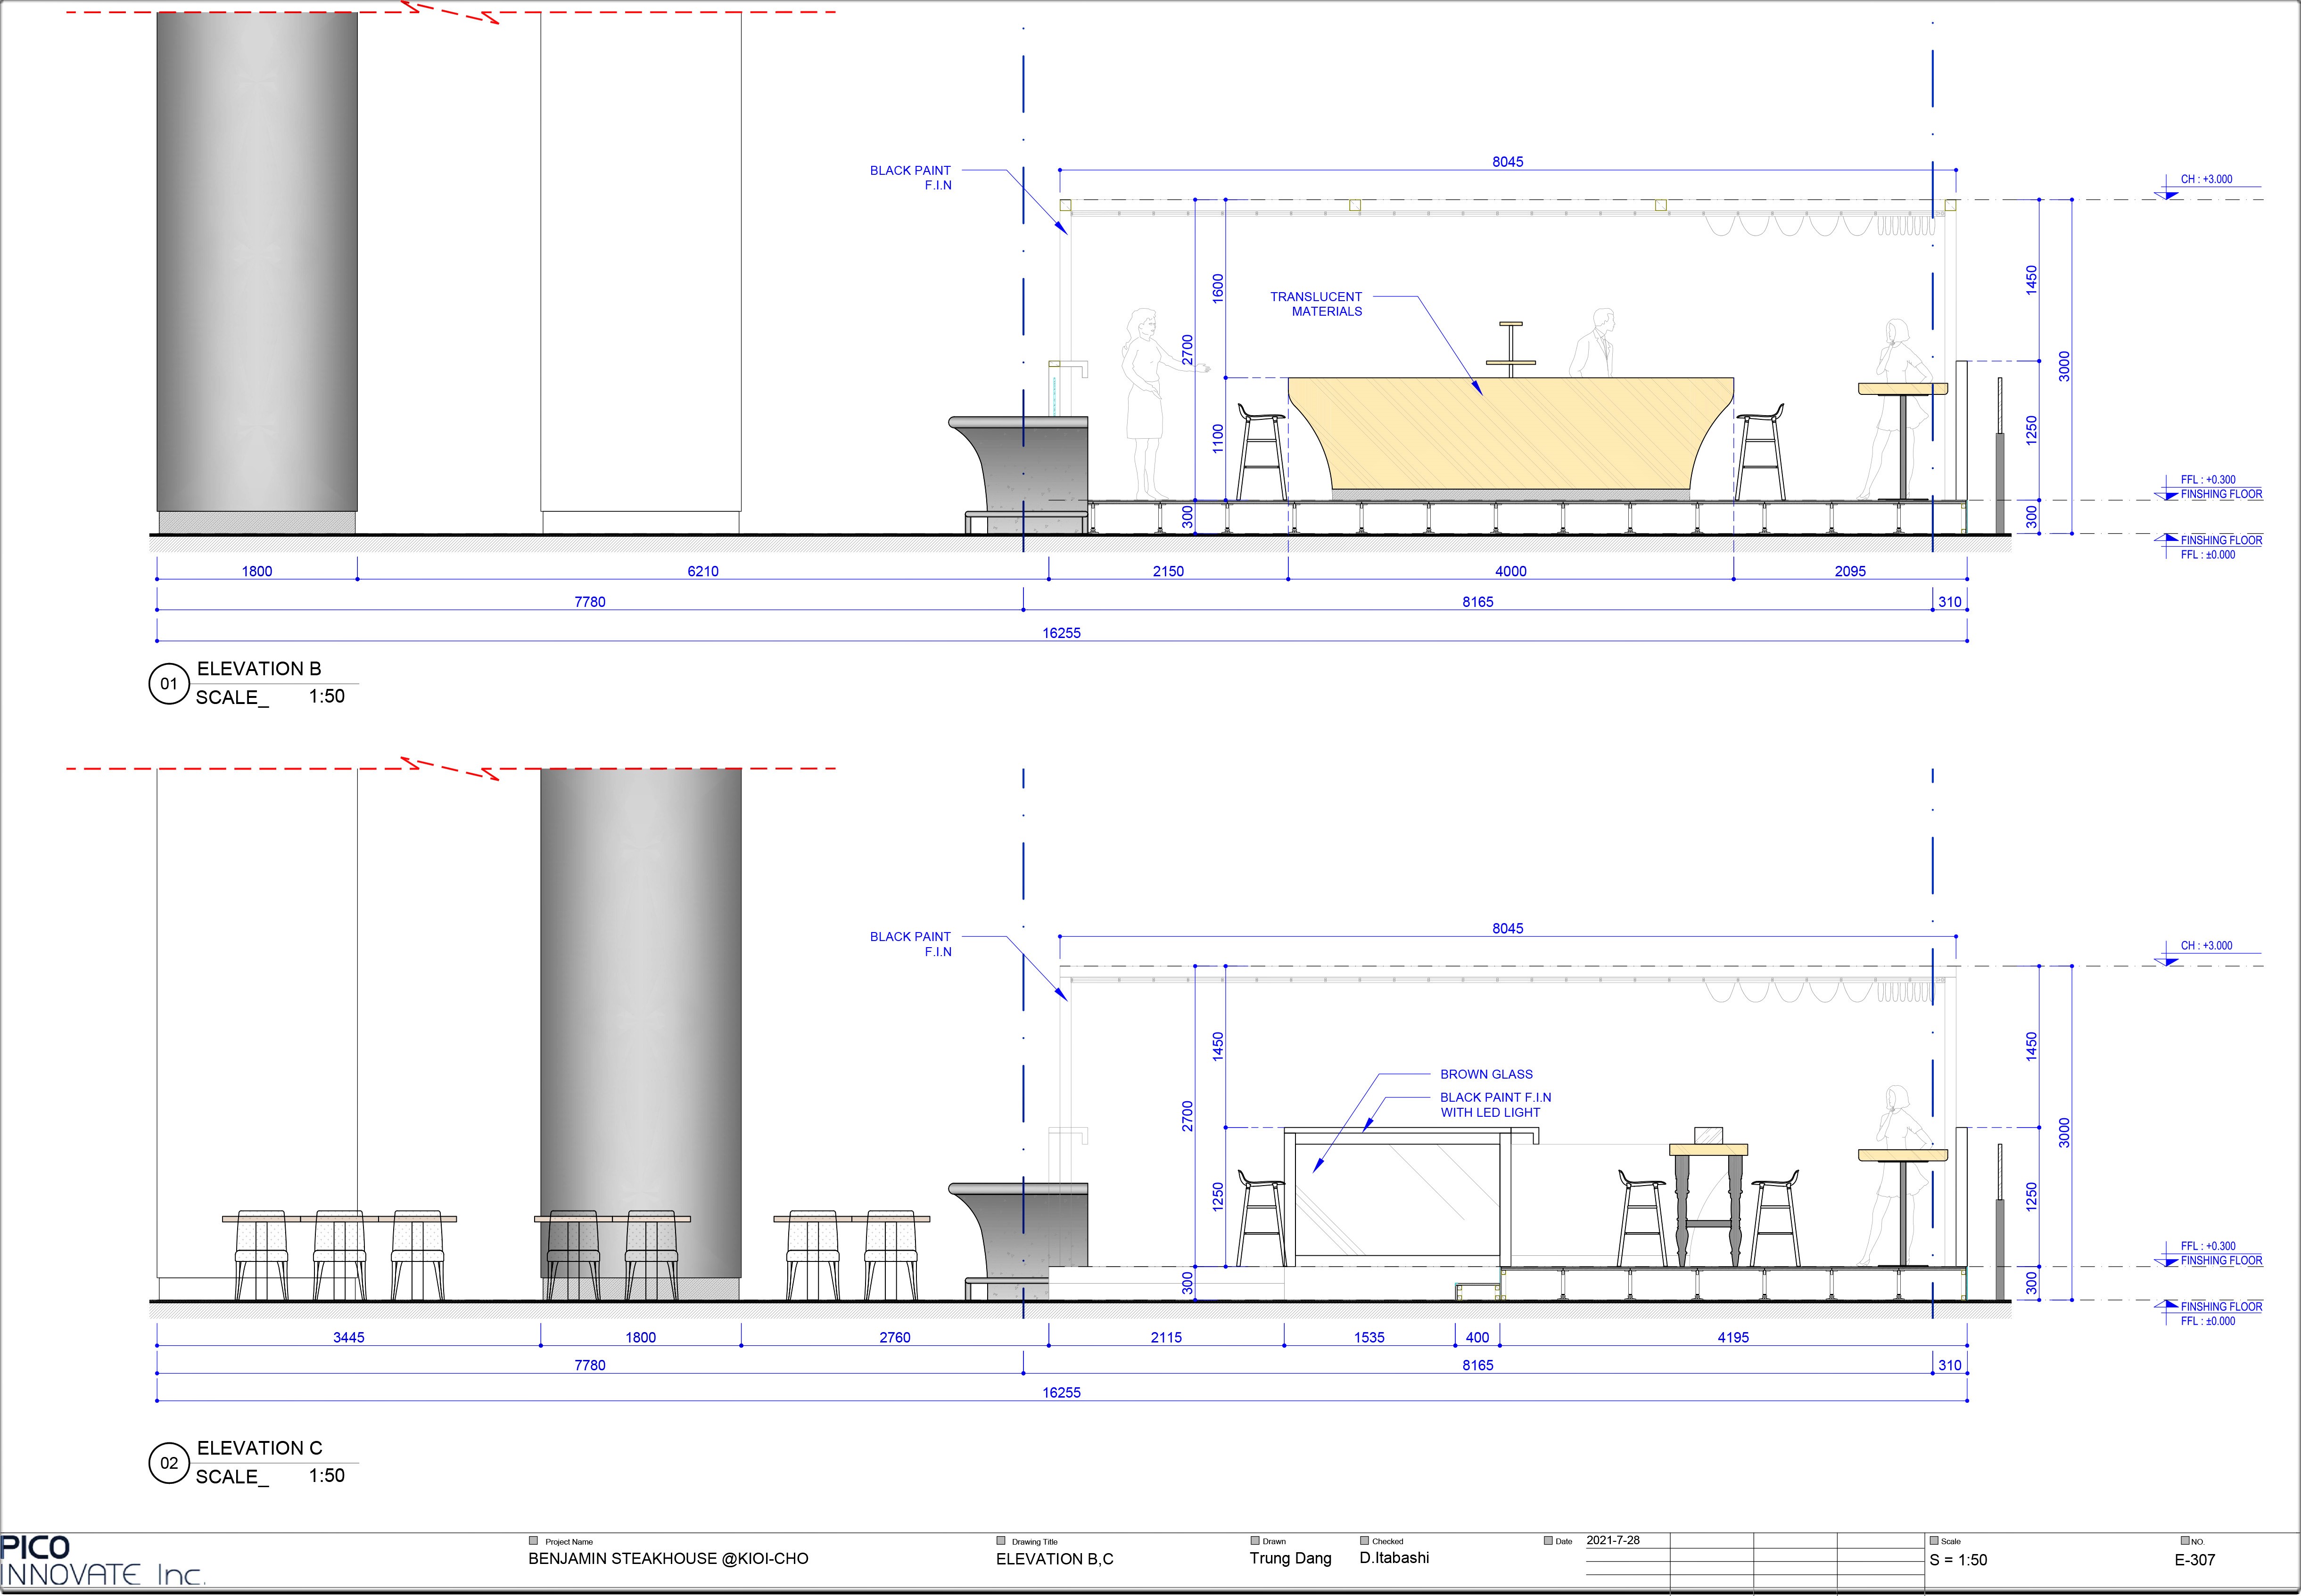Viewport: 2301px width, 1596px height.
Task: Click the circled 01 drawing number marker
Action: point(168,684)
